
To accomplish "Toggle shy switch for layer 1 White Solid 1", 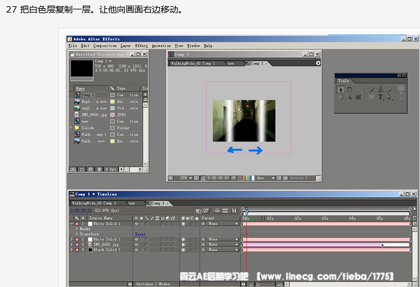I will click(136, 224).
